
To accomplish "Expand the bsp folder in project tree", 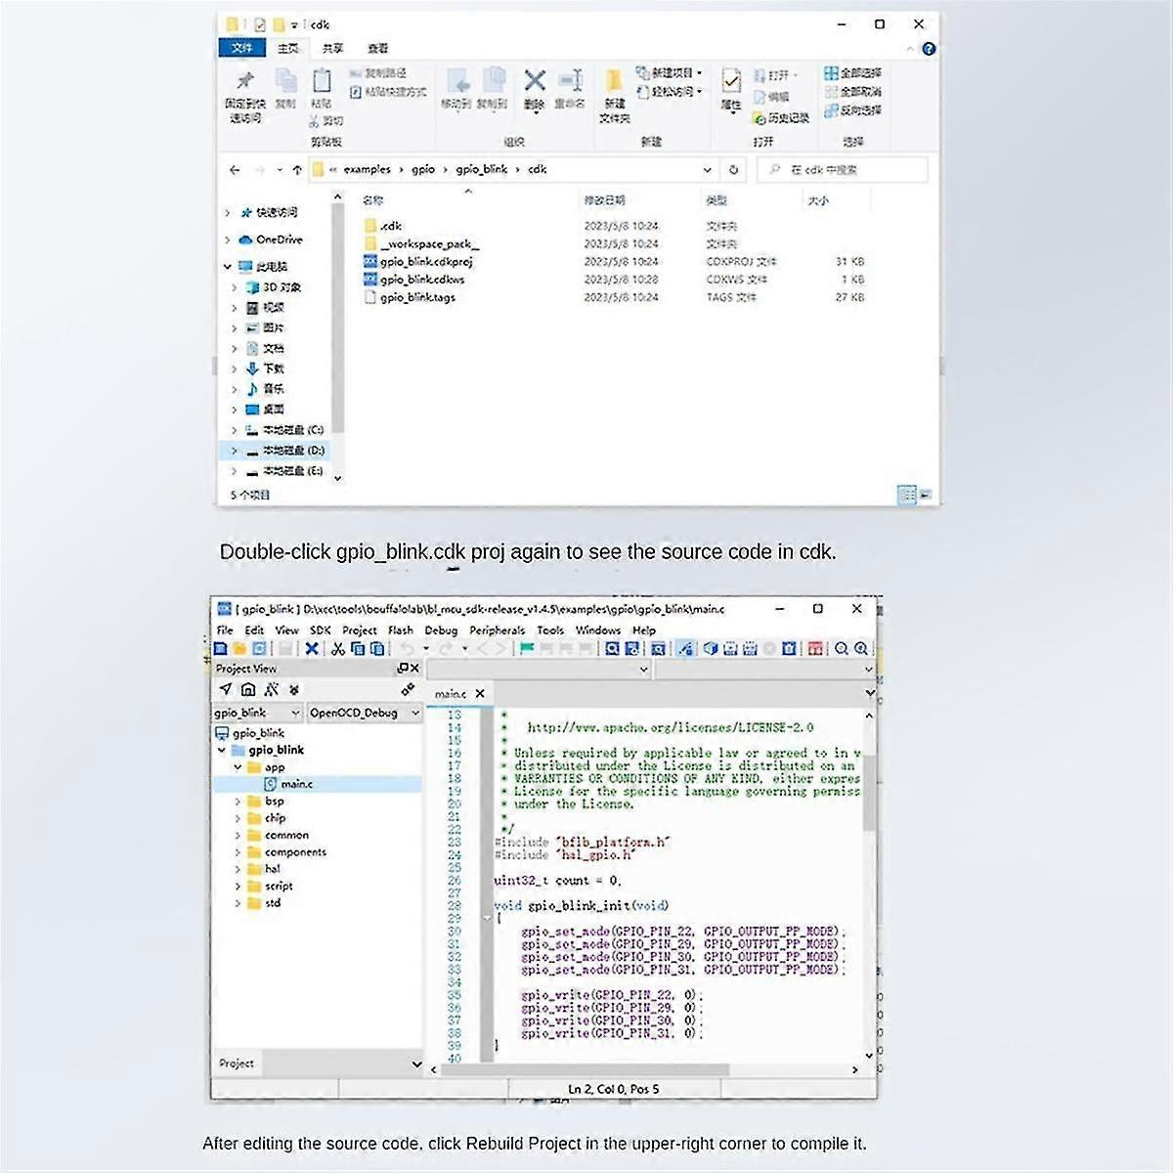I will pyautogui.click(x=238, y=802).
